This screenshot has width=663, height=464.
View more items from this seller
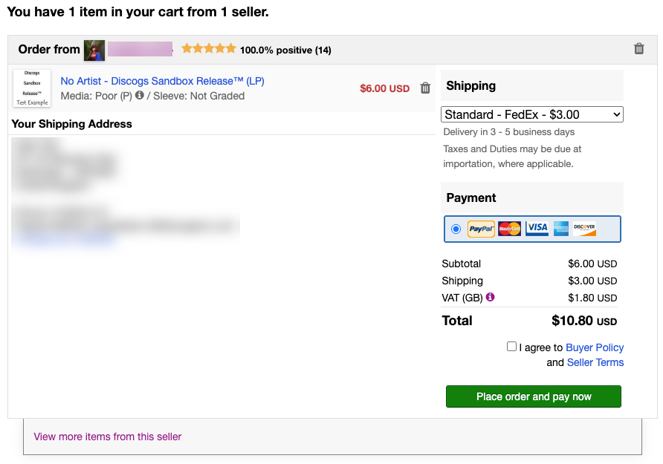106,437
